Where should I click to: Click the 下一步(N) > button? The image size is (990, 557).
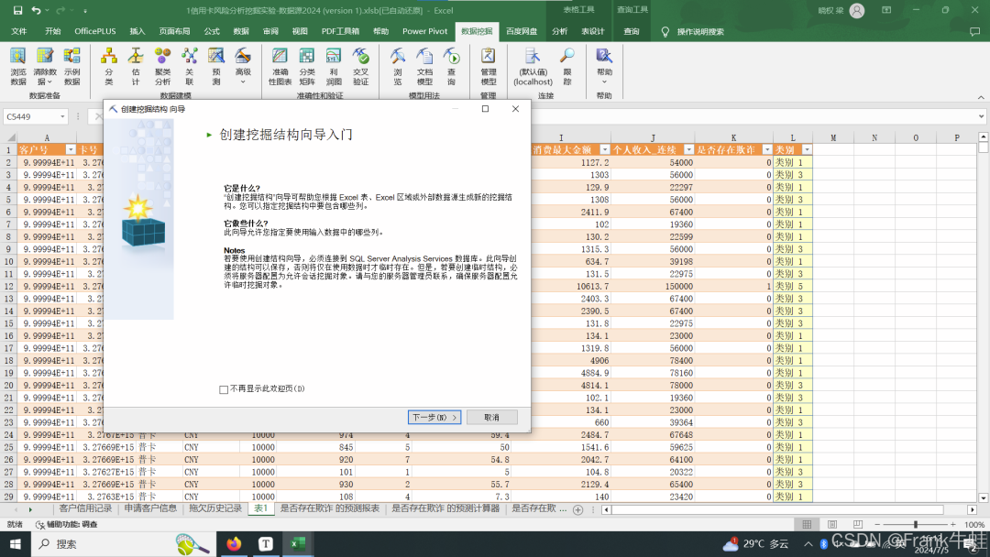tap(434, 417)
